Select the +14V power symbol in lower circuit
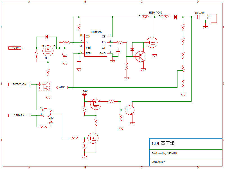 click(x=84, y=94)
